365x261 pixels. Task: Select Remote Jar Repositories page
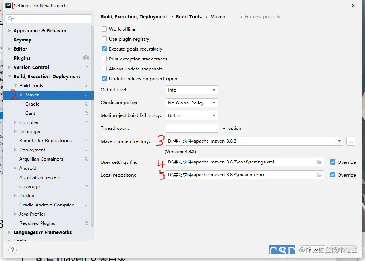[45, 141]
